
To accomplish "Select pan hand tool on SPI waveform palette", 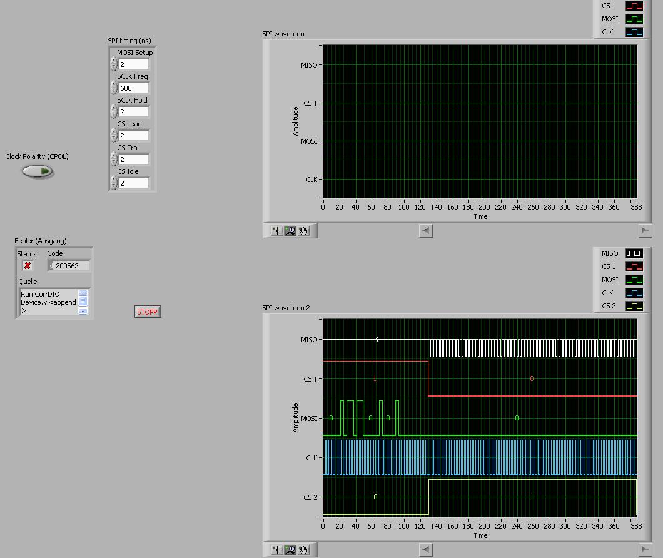I will point(303,231).
